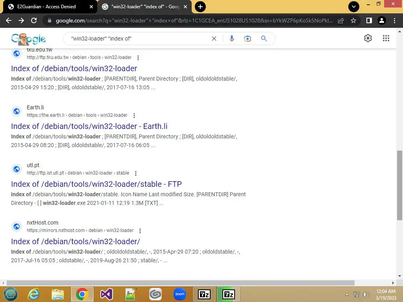Open Notepad++ from taskbar
This screenshot has width=403, height=302.
(x=131, y=294)
